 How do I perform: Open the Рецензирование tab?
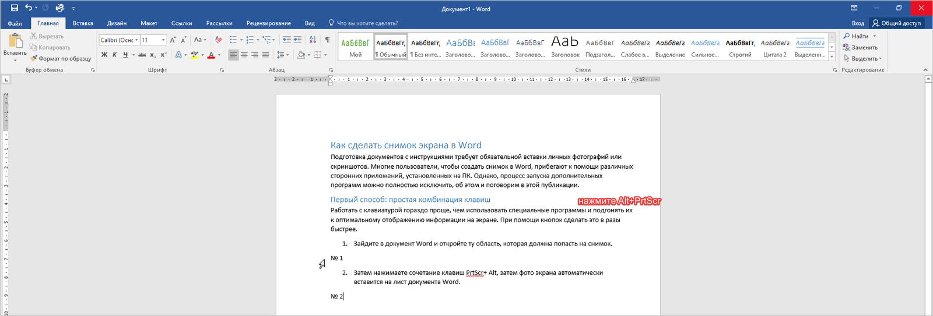click(x=268, y=23)
